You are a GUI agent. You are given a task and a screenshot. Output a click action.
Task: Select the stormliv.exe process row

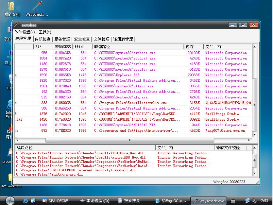pos(133,103)
